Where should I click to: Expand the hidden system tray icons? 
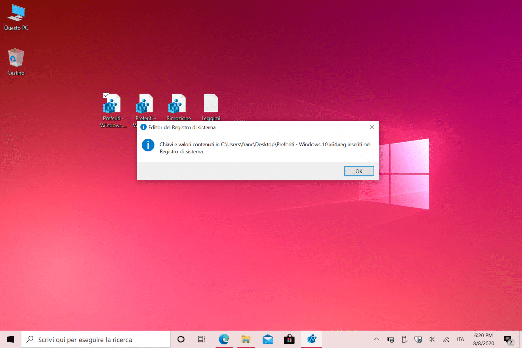(376, 339)
